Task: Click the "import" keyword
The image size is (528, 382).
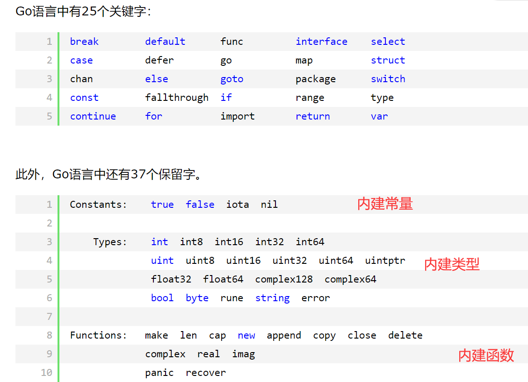Action: 238,116
